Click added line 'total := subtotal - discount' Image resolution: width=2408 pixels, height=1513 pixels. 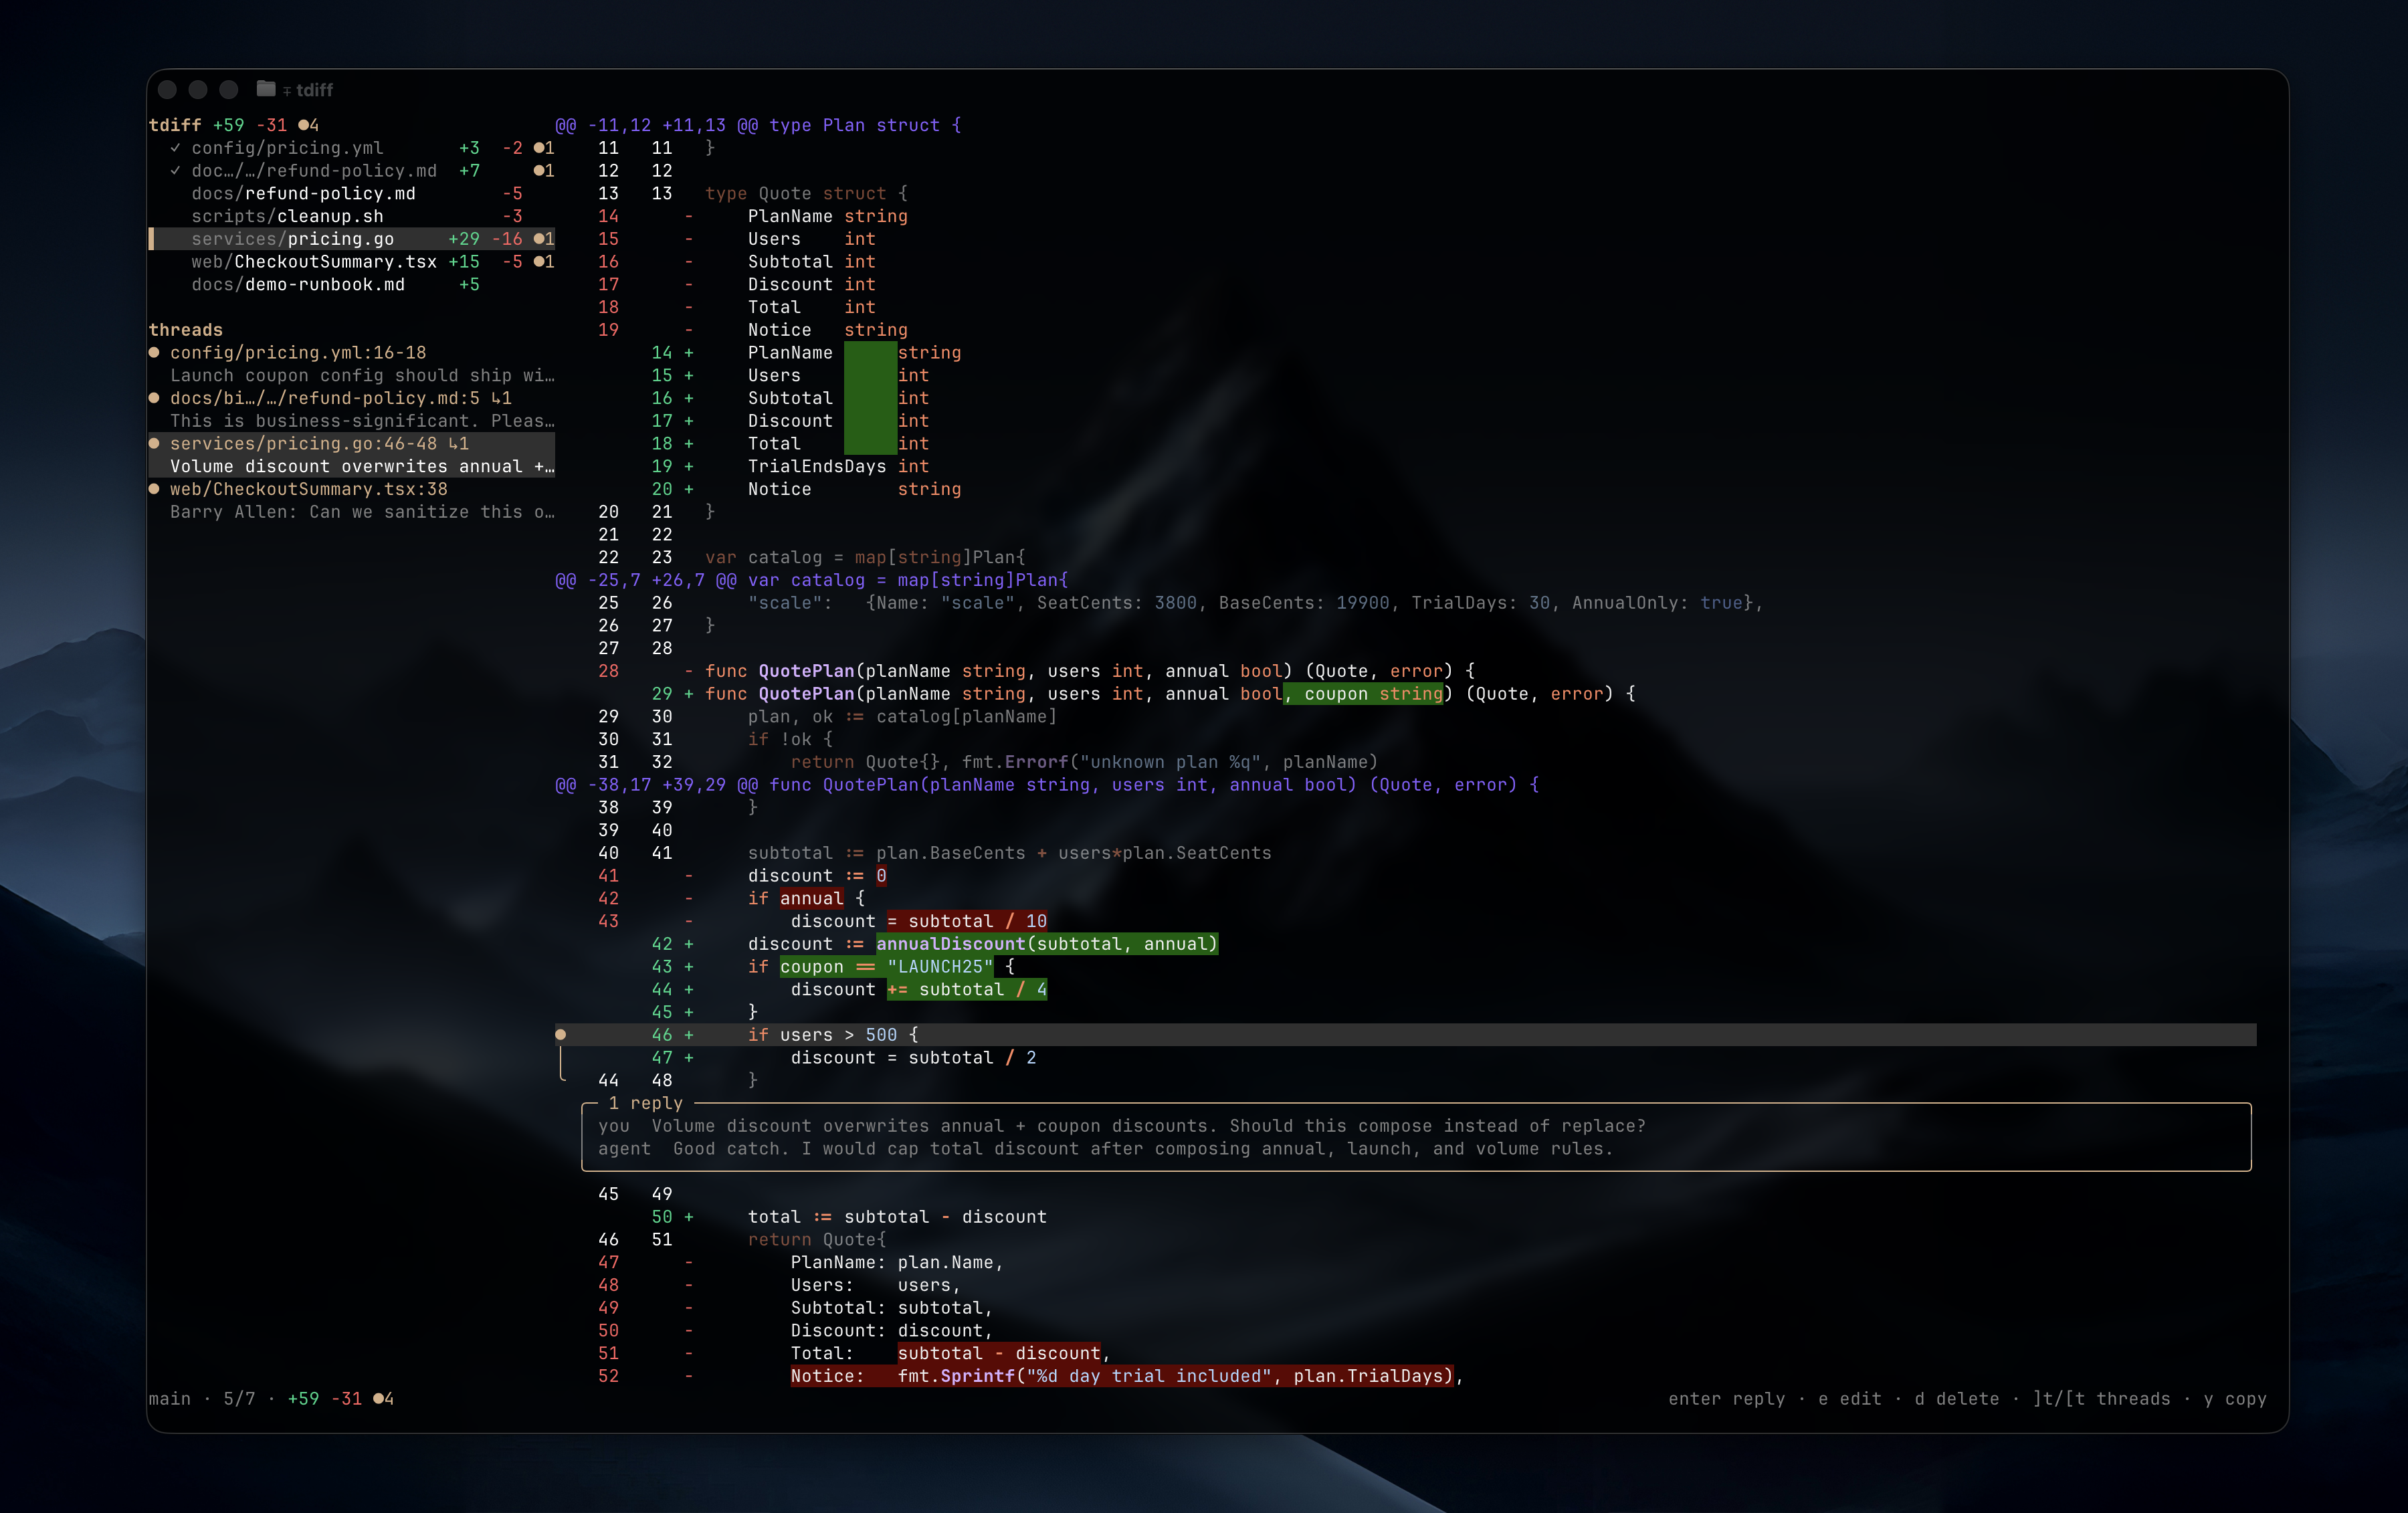tap(897, 1217)
